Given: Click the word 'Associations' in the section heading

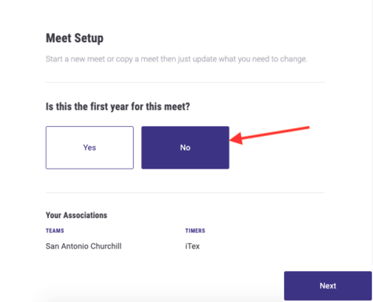Looking at the screenshot, I should pyautogui.click(x=86, y=215).
